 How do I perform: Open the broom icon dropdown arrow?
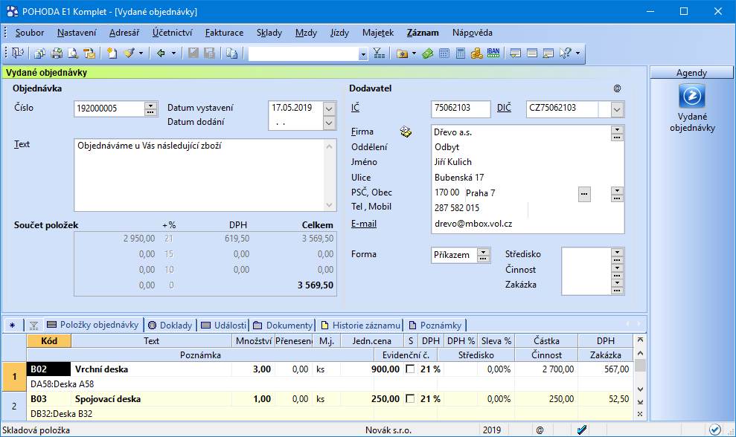click(141, 54)
